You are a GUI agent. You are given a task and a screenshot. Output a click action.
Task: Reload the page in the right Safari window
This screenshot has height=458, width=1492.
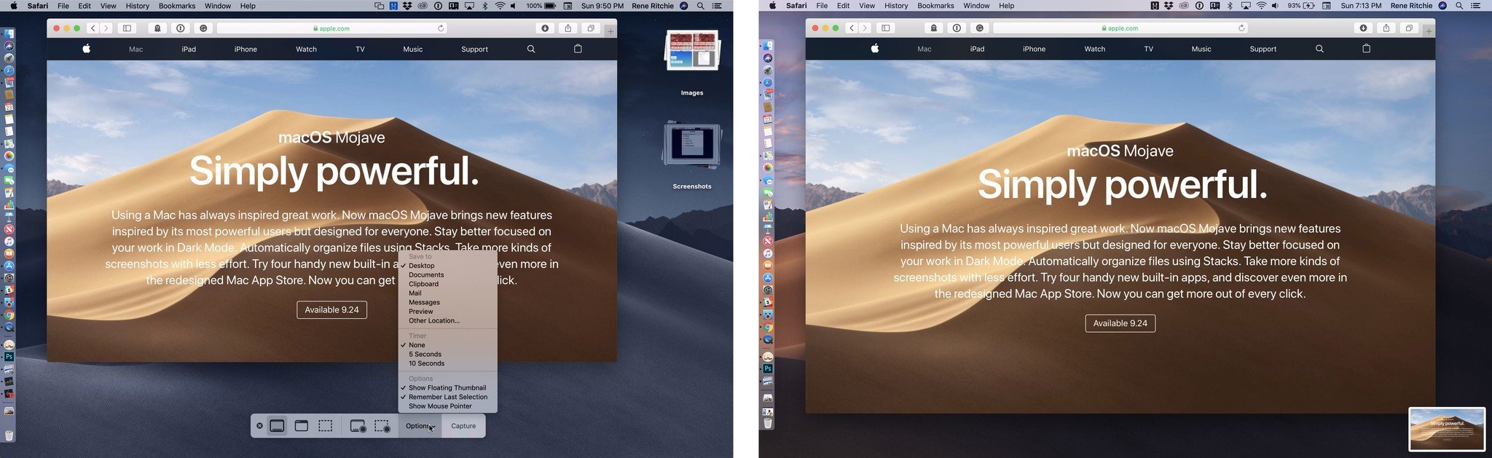[x=1241, y=28]
